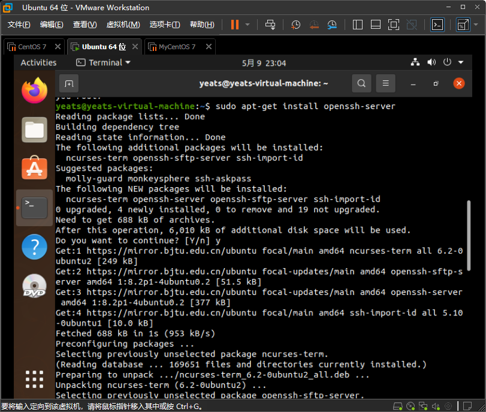The width and height of the screenshot is (486, 412).
Task: Click the hard disk status icon
Action: [x=398, y=406]
